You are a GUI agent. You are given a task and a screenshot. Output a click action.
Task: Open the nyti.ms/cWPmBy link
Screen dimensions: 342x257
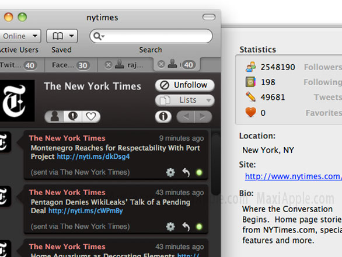point(85,211)
